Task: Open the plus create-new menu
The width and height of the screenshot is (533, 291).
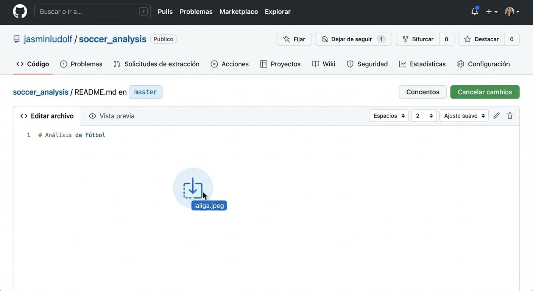Action: coord(492,12)
